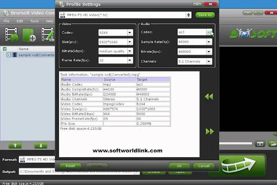The height and width of the screenshot is (185, 277).
Task: Open the File menu
Action: click(6, 21)
